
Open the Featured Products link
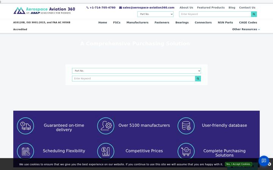211,8
